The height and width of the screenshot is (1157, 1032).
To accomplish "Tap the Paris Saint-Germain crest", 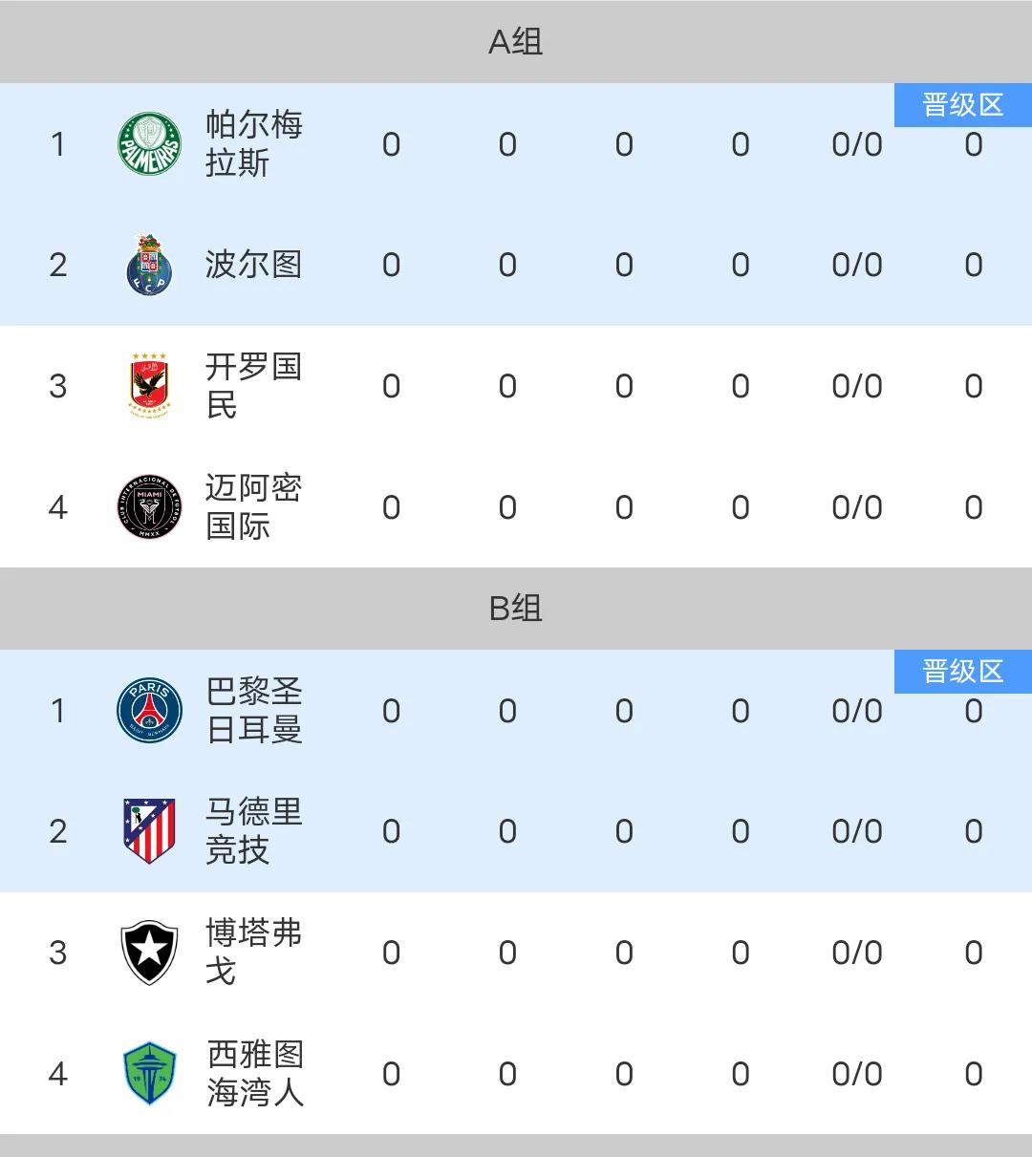I will click(x=149, y=711).
